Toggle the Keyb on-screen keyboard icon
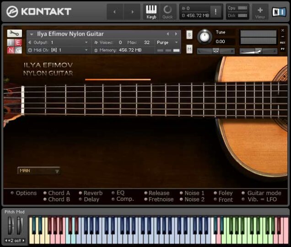The height and width of the screenshot is (247, 291). [151, 11]
